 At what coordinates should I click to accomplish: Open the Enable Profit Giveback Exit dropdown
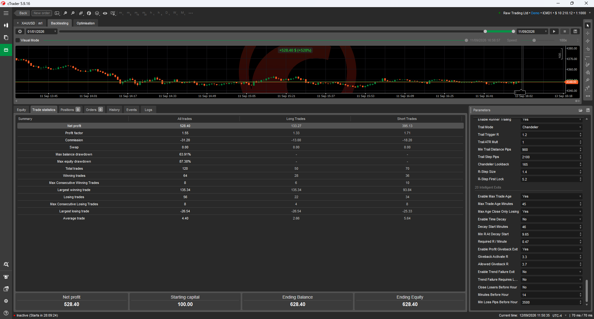[x=551, y=249]
